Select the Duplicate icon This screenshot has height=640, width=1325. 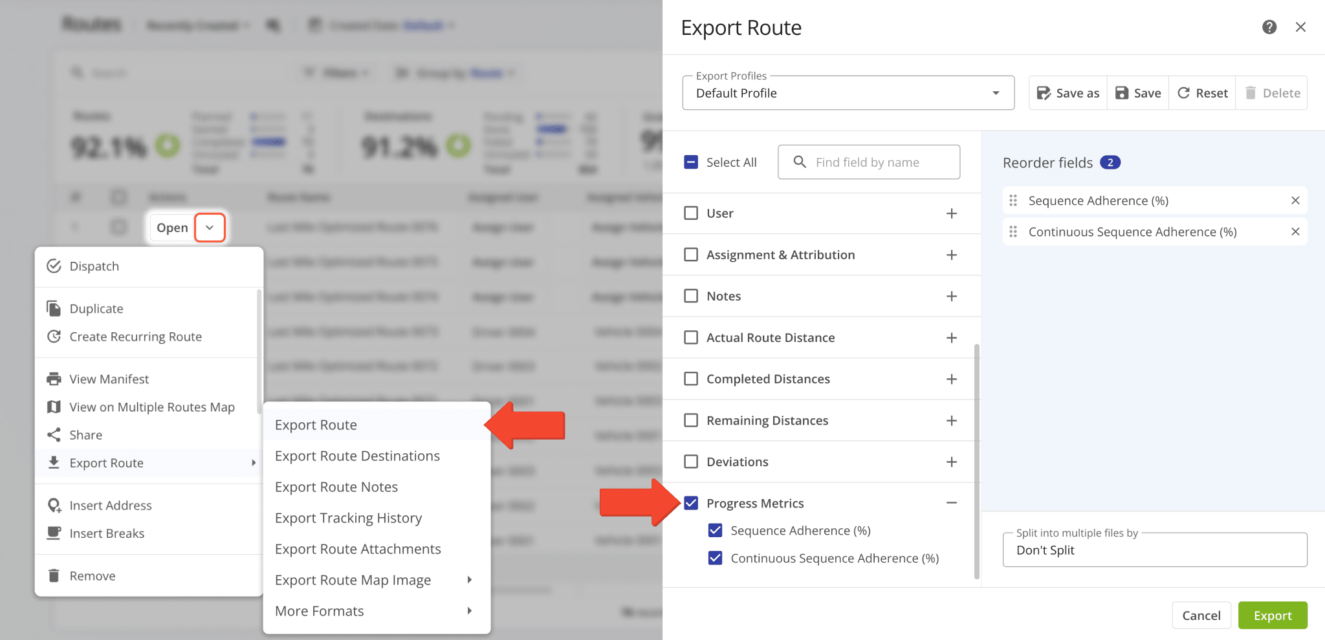54,308
